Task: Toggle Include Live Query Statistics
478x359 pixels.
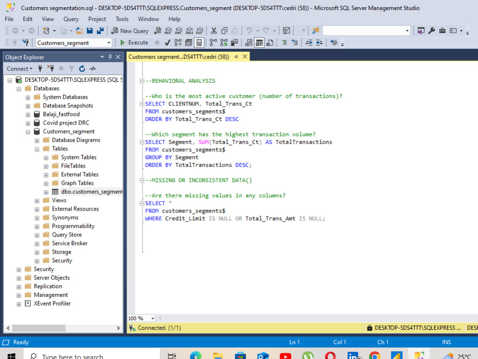Action: click(224, 43)
